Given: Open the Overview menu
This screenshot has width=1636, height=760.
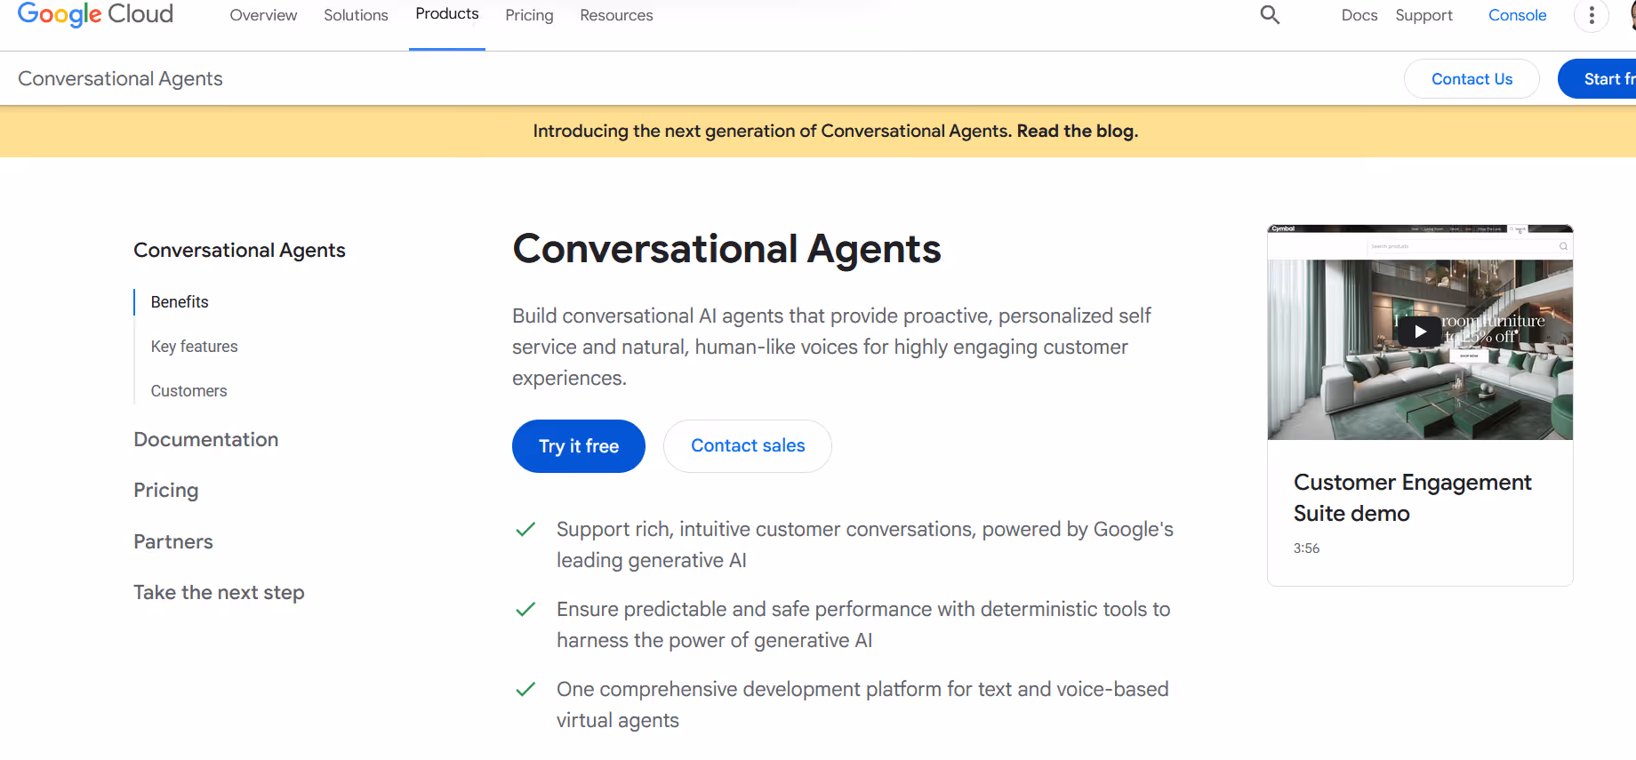Looking at the screenshot, I should tap(263, 15).
